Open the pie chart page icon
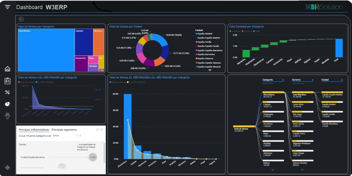This screenshot has height=176, width=352. pyautogui.click(x=7, y=104)
